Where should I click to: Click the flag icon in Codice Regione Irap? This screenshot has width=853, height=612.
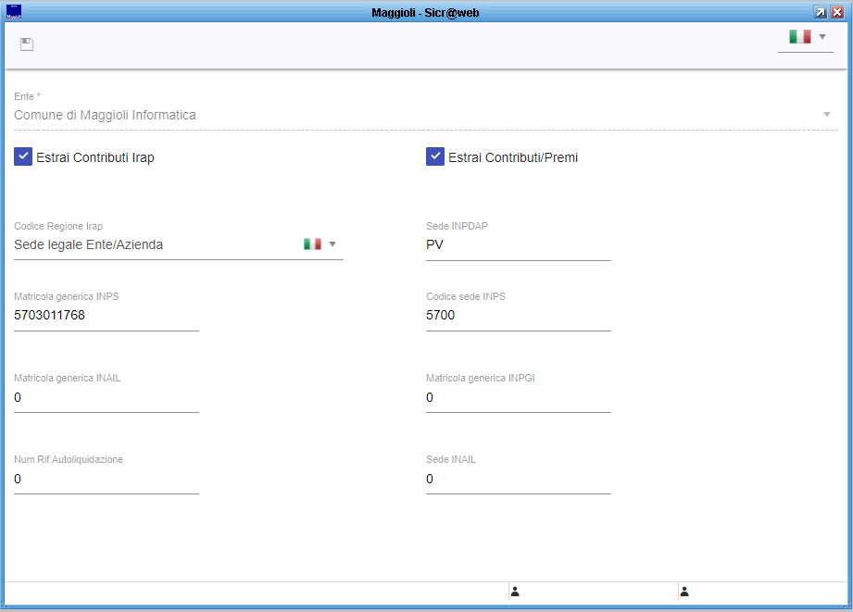tap(312, 244)
